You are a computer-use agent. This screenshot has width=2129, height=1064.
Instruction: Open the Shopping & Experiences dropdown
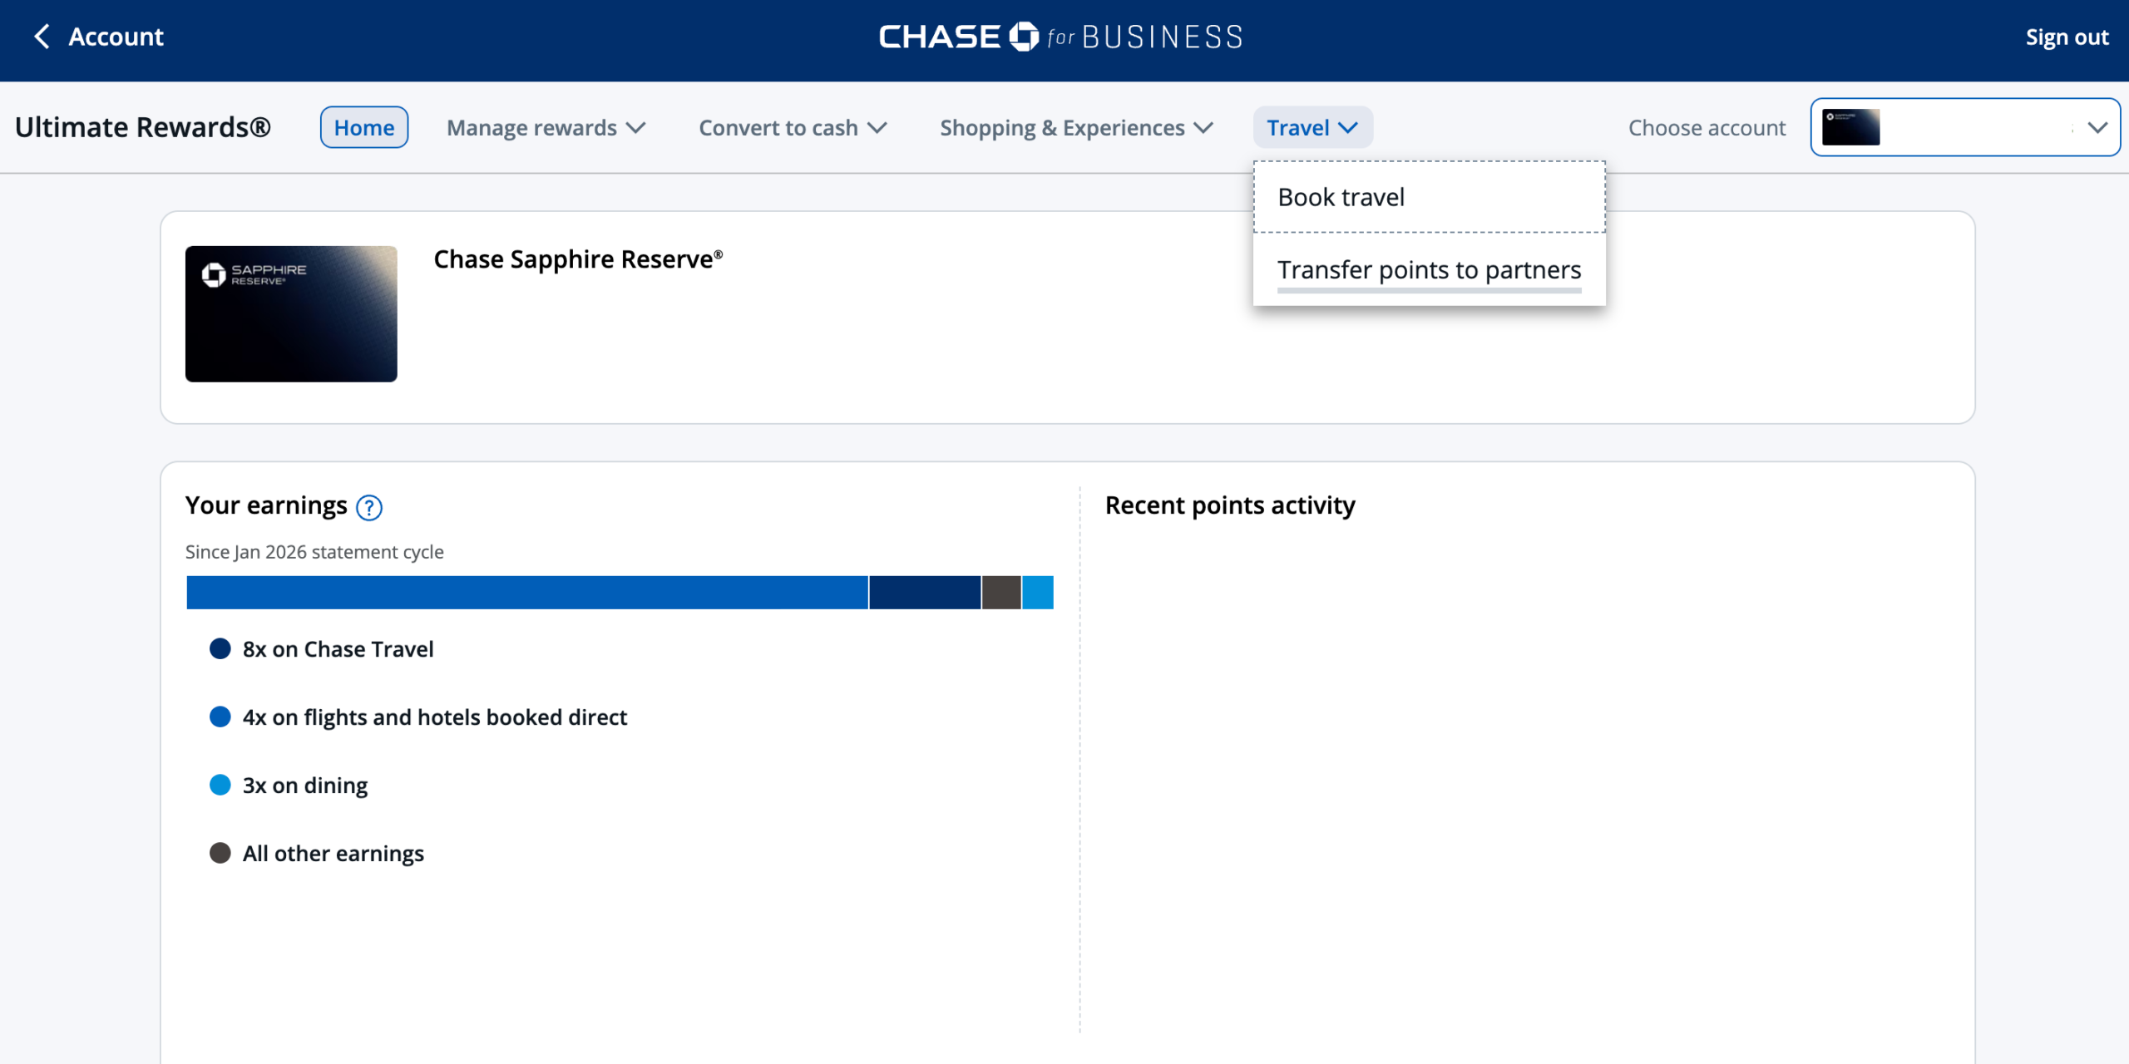click(1076, 128)
